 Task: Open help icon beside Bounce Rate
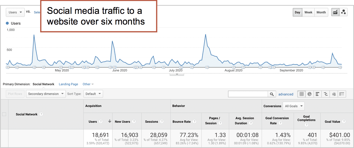pos(194,122)
